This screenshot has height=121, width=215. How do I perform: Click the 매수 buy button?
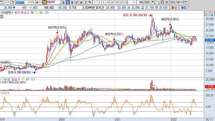(174, 7)
